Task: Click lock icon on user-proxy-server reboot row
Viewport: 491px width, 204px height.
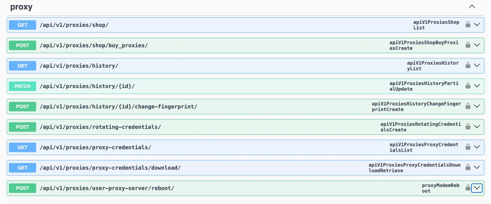Action: [x=468, y=188]
